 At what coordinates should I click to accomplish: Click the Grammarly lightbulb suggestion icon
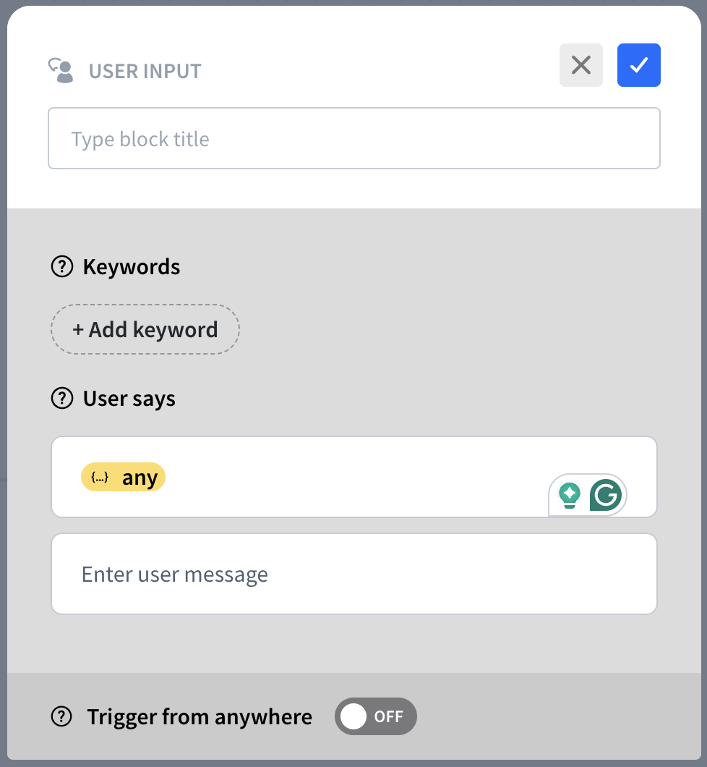pyautogui.click(x=570, y=495)
